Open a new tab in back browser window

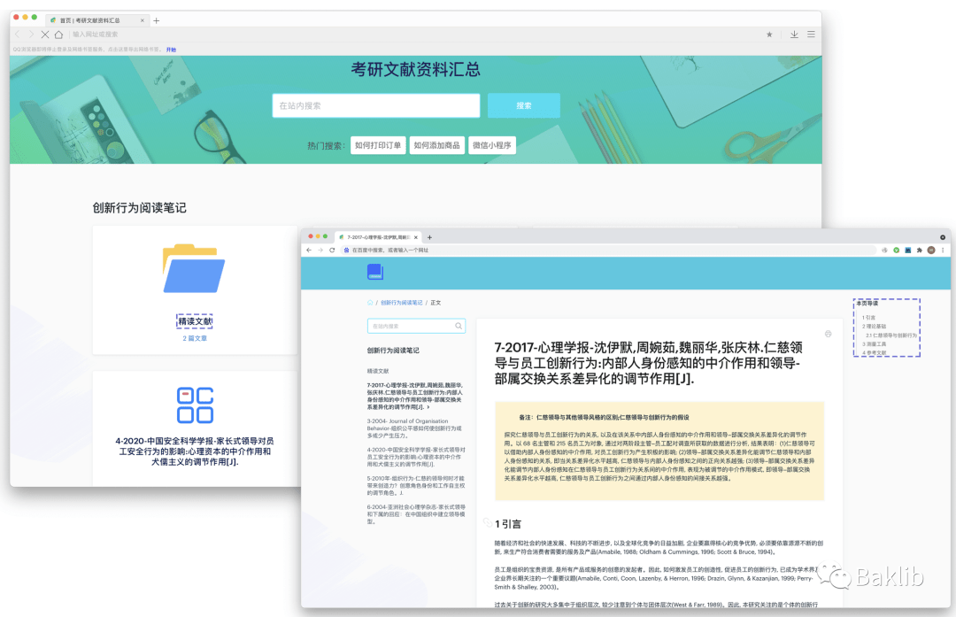coord(156,20)
